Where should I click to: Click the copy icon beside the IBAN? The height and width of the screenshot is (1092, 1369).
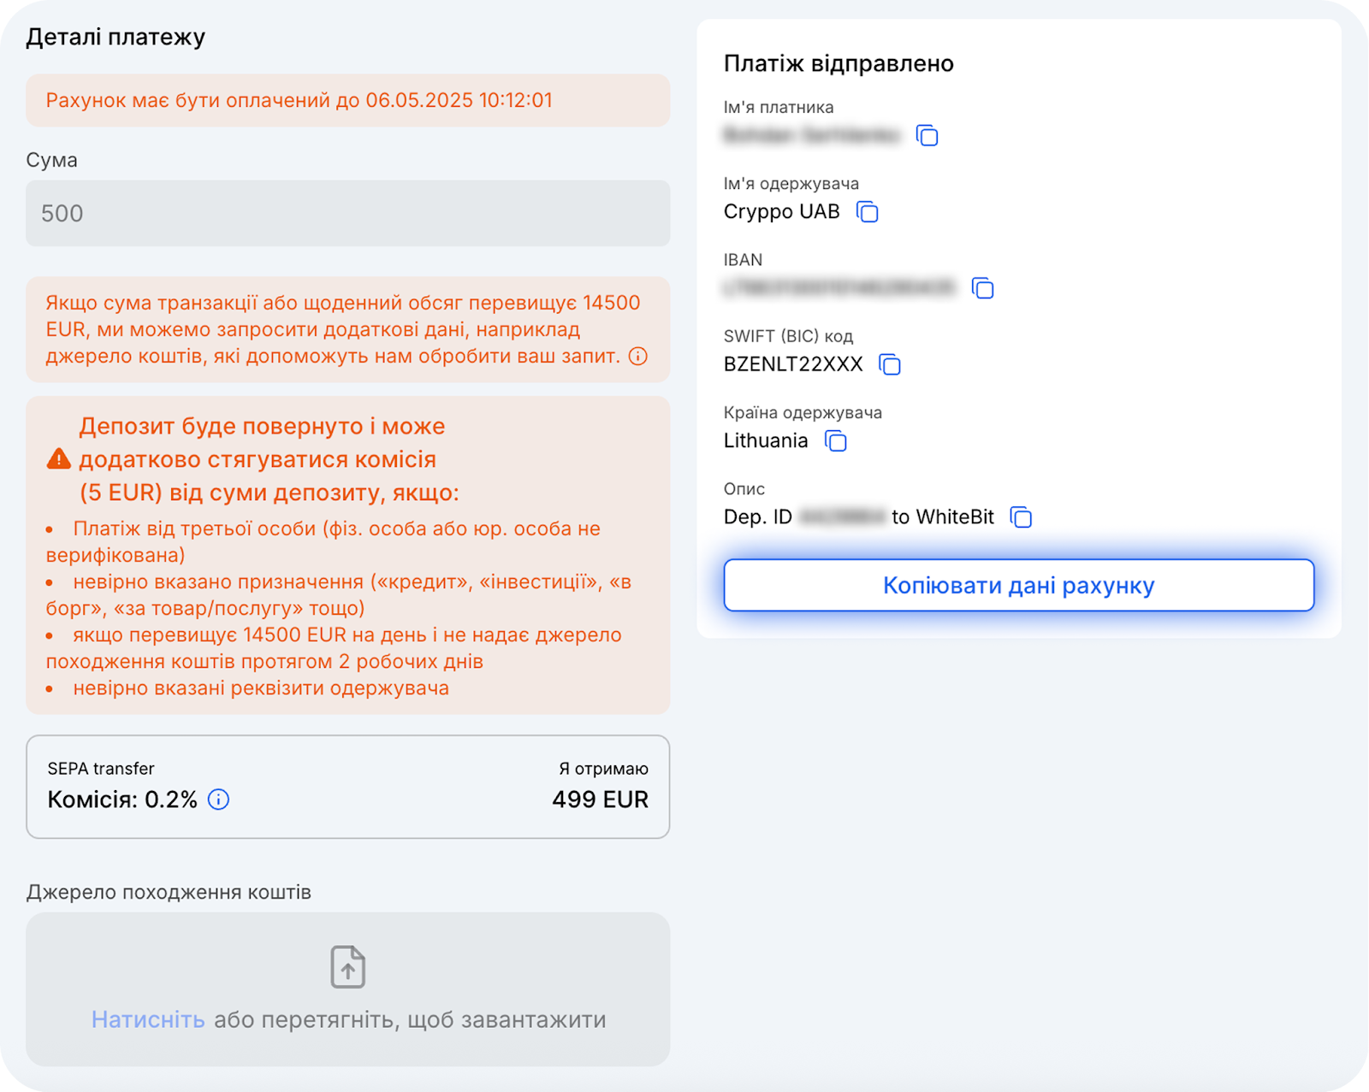(982, 288)
